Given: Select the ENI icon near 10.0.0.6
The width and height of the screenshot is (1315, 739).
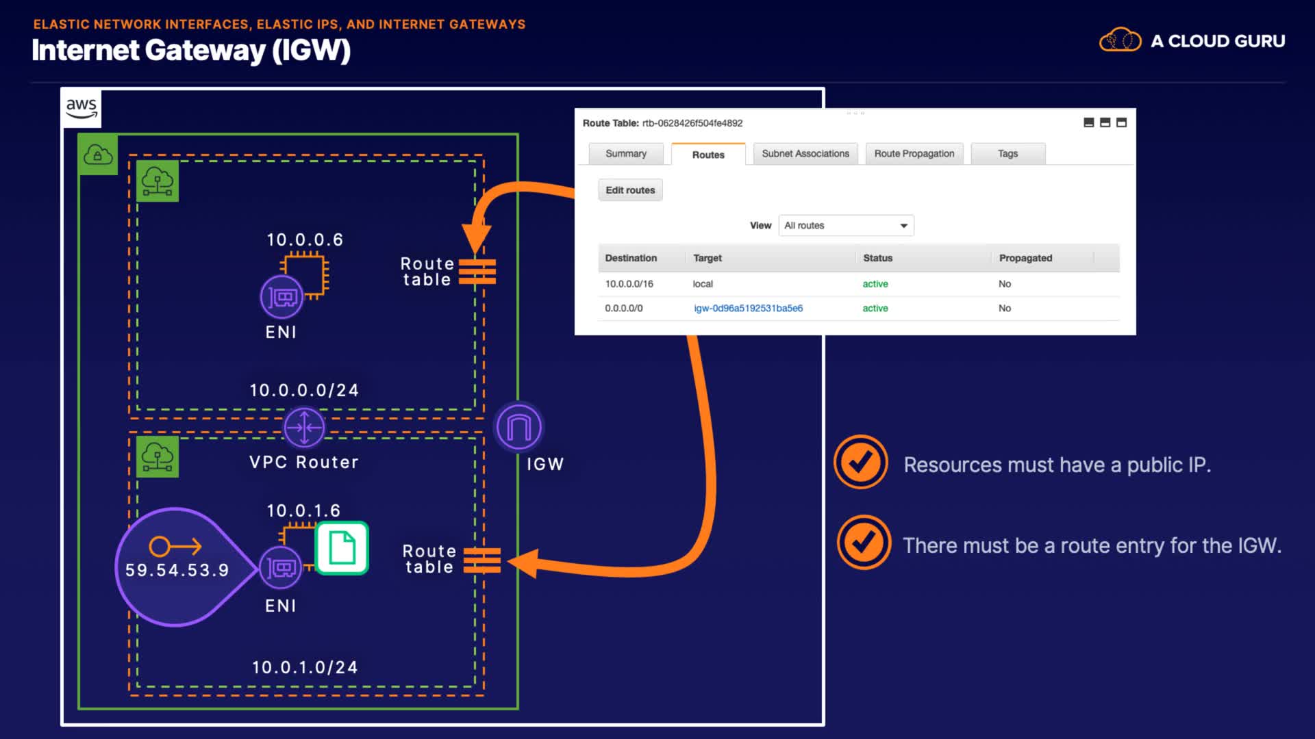Looking at the screenshot, I should [x=281, y=297].
